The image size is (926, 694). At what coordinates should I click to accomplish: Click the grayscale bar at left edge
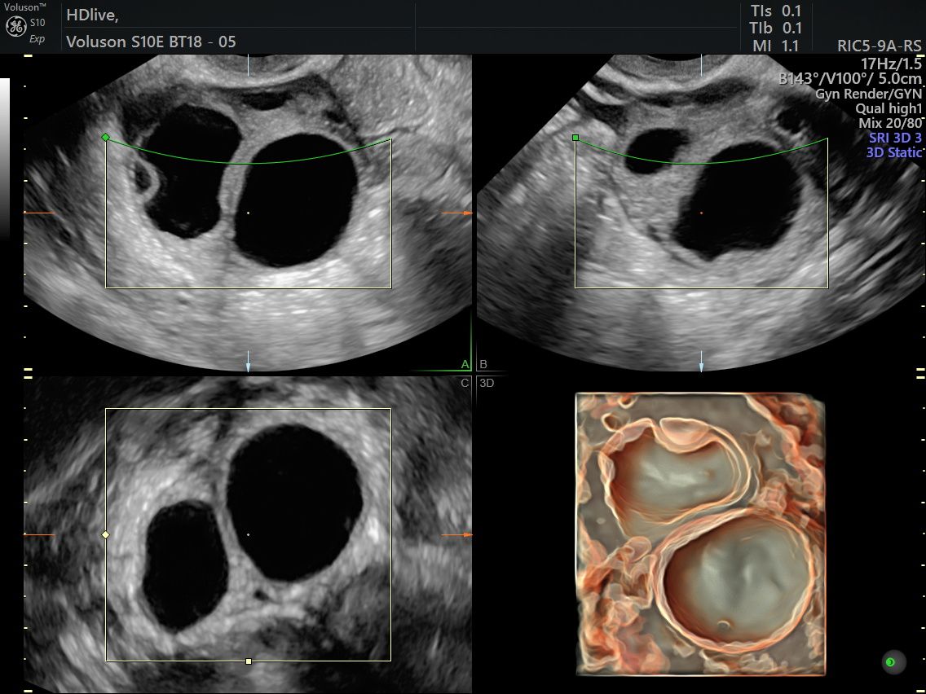[x=5, y=158]
